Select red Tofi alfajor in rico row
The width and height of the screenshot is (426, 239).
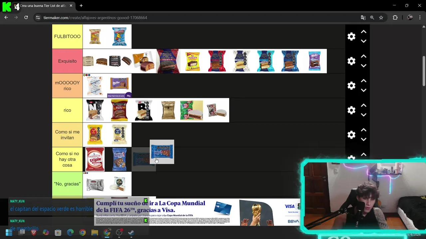click(x=119, y=110)
